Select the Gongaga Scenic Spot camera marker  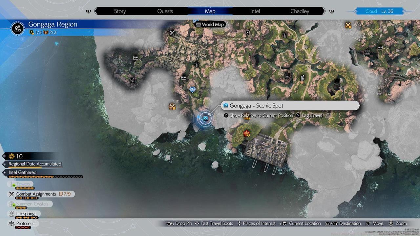[205, 118]
